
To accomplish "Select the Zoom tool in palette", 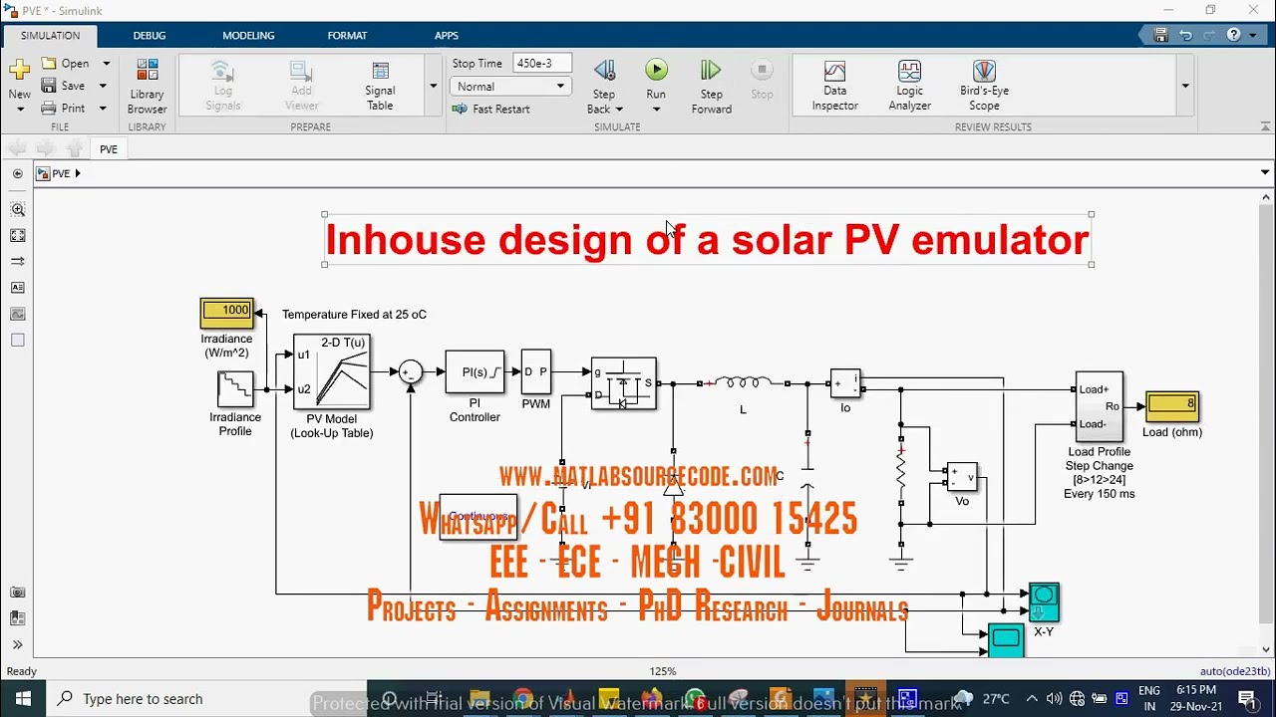I will [18, 210].
